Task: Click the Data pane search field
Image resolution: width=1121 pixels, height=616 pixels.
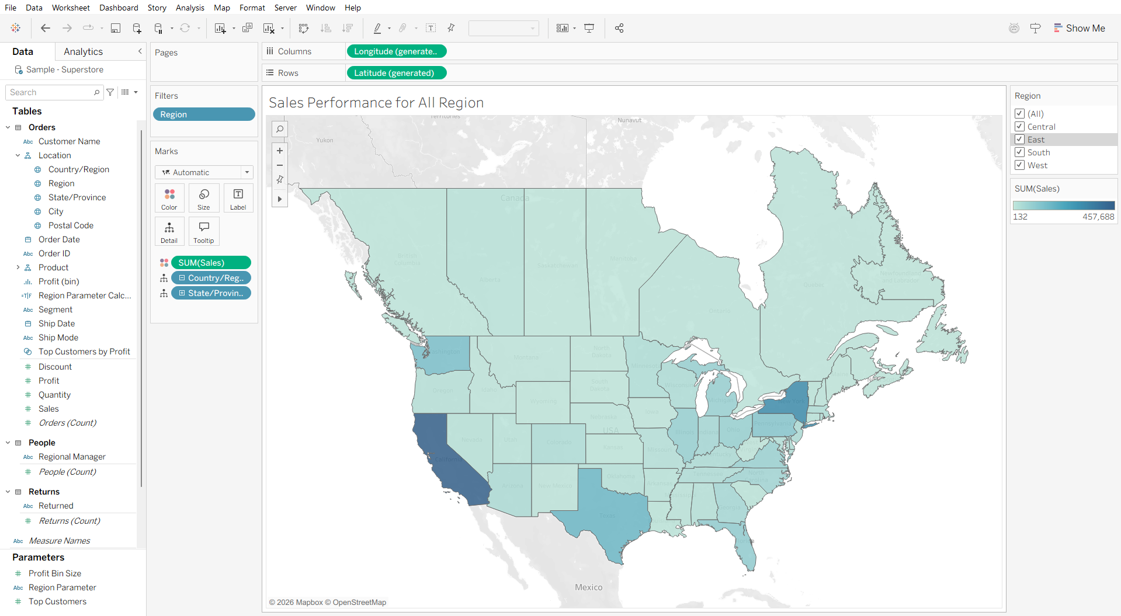Action: point(50,92)
